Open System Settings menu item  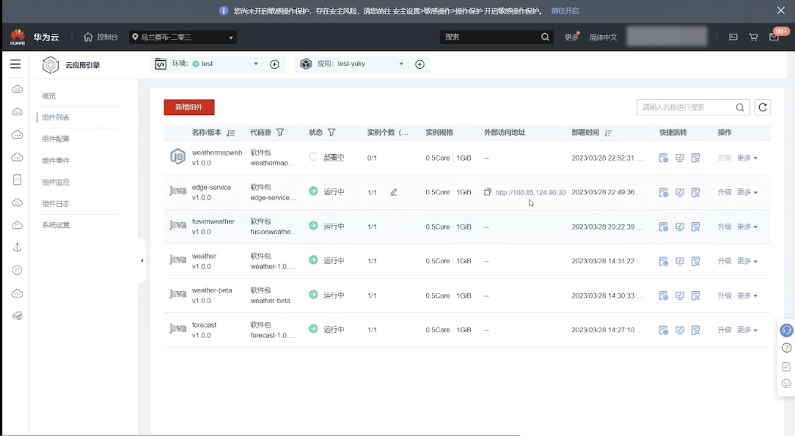click(56, 225)
